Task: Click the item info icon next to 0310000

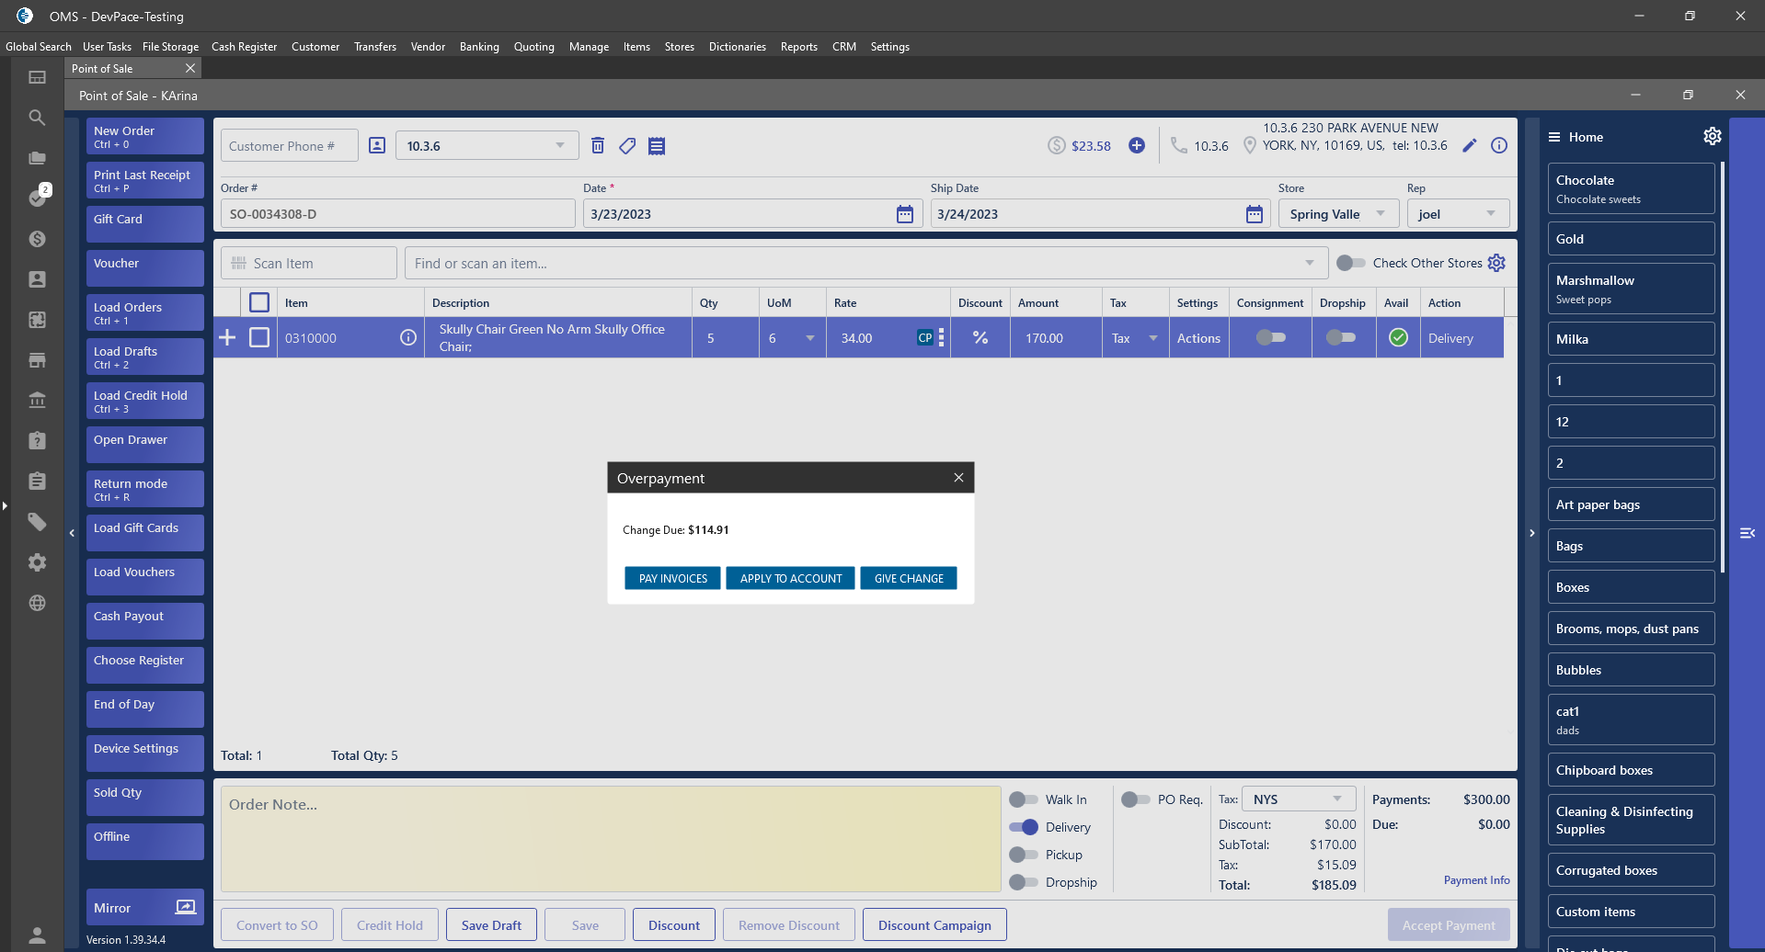Action: click(x=408, y=338)
